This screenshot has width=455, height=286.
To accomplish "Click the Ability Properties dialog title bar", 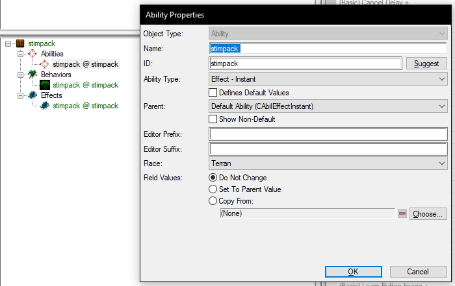I will [x=296, y=15].
